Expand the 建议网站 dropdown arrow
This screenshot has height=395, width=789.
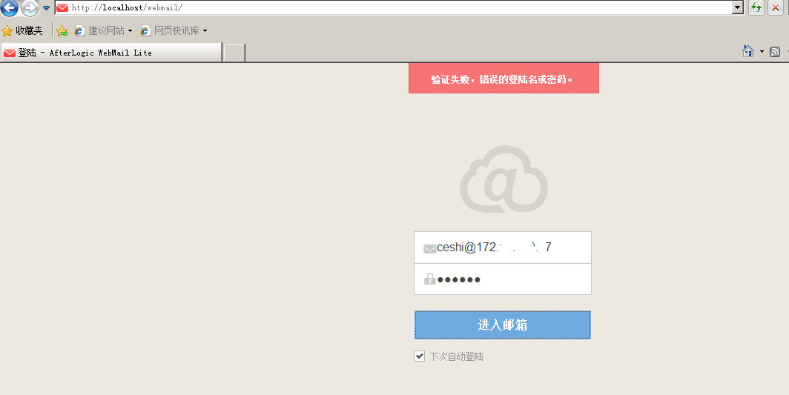(x=130, y=31)
